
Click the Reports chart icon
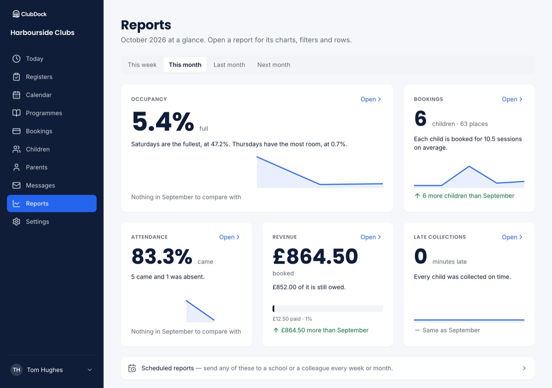click(17, 203)
